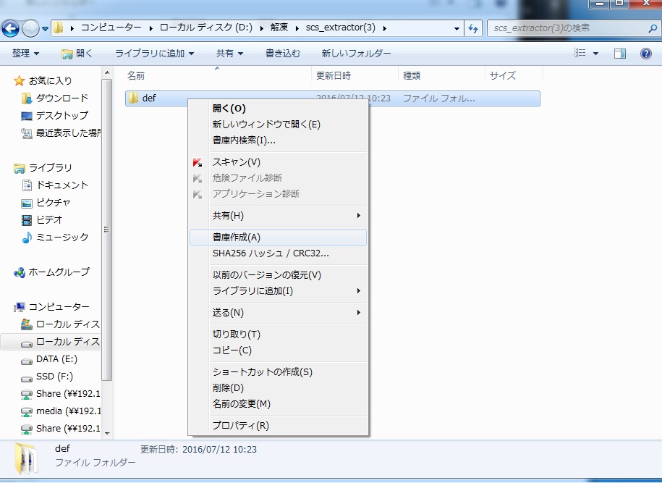
Task: Expand 送る(N) submenu
Action: pyautogui.click(x=279, y=313)
